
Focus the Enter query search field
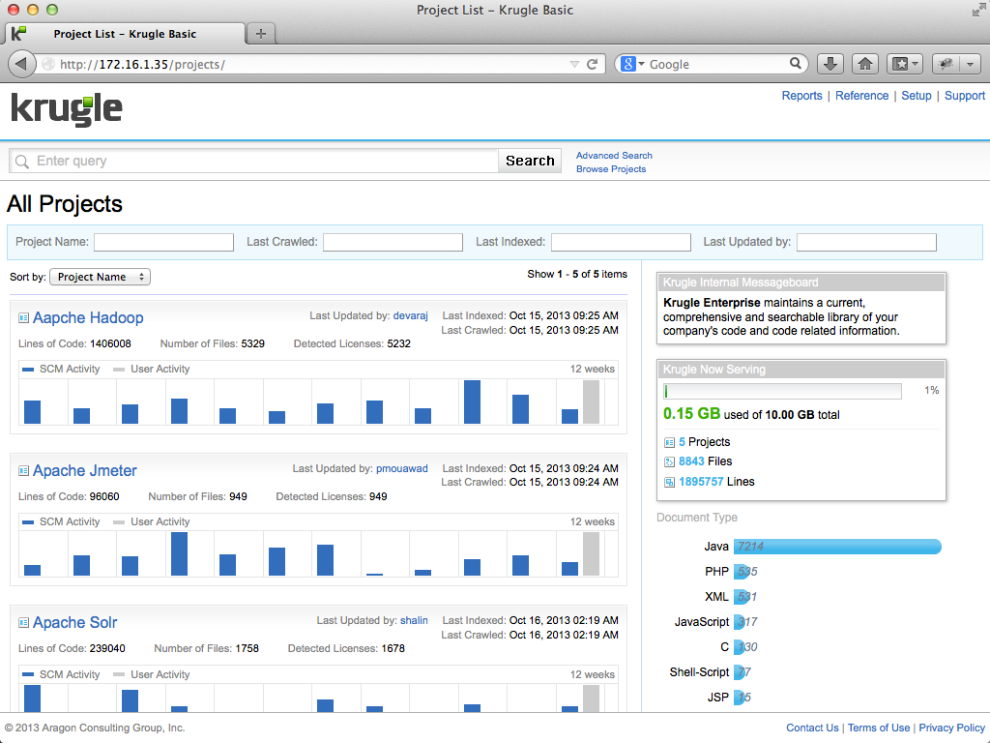pos(254,161)
